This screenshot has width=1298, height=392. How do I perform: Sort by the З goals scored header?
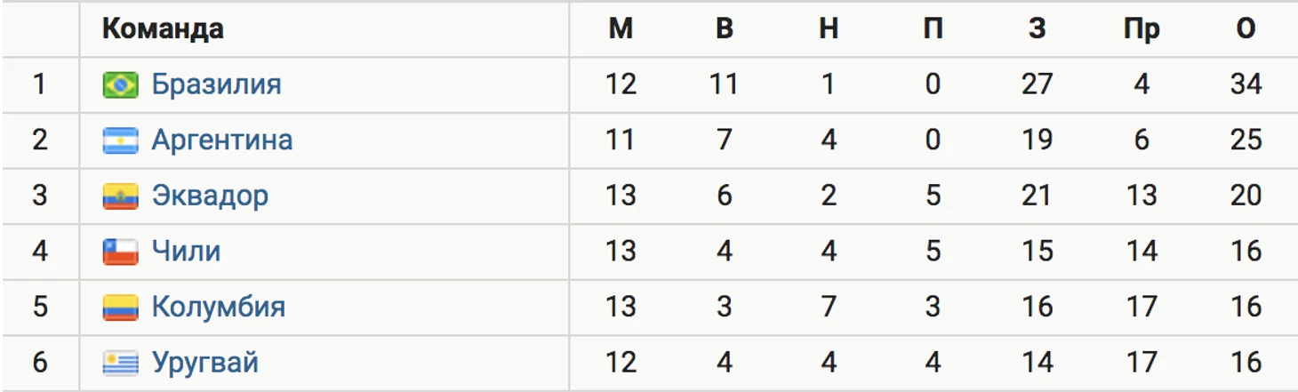(x=1037, y=29)
